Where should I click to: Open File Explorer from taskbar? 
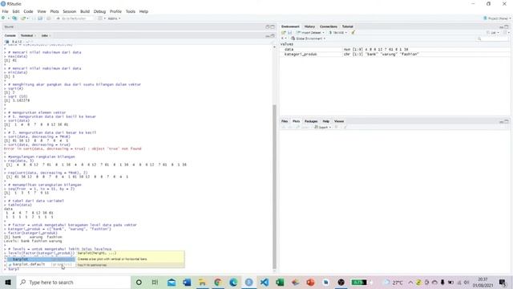[202, 282]
